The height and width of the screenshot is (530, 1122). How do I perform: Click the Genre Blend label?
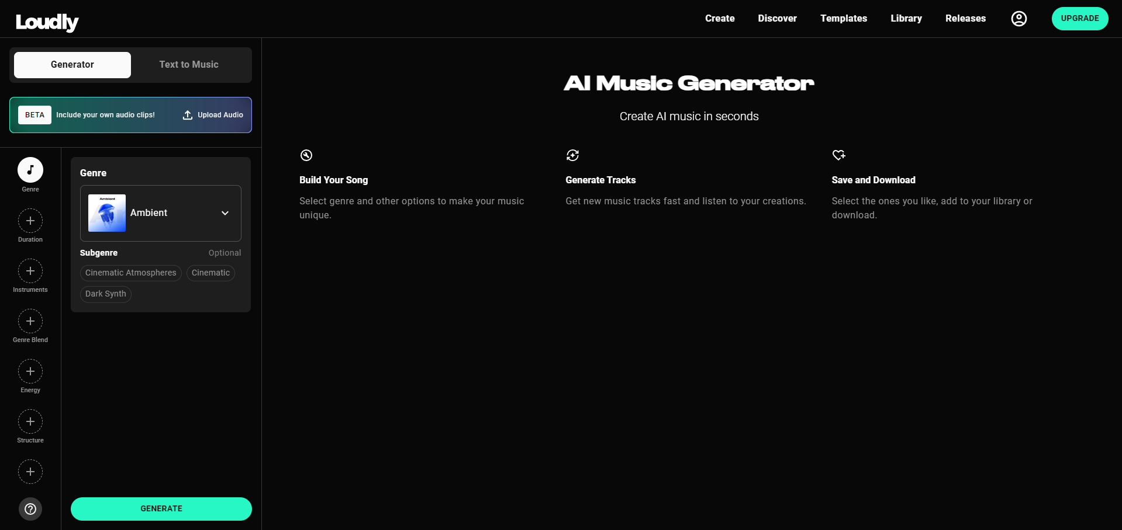click(30, 340)
